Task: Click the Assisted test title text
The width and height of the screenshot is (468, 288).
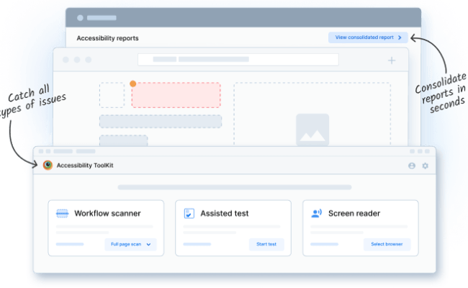Action: 225,213
